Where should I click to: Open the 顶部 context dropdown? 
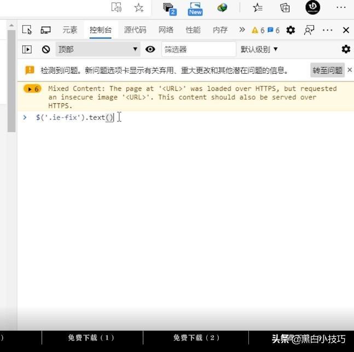[x=98, y=49]
